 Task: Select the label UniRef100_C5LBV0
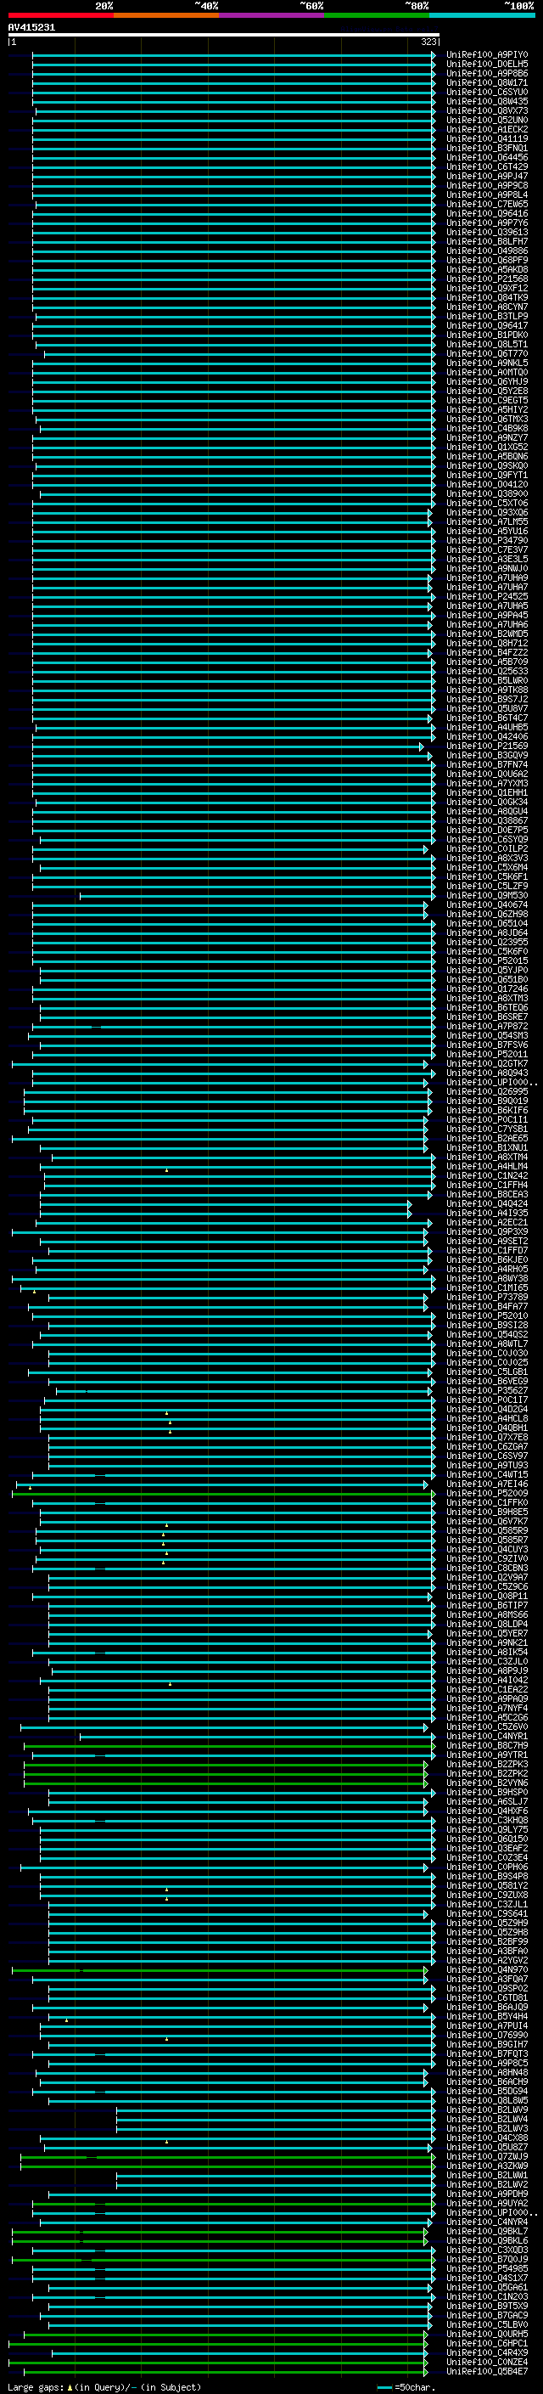coord(487,2324)
